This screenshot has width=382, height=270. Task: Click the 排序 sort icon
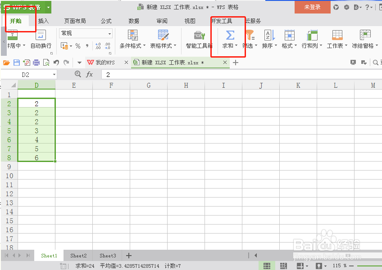(x=268, y=36)
